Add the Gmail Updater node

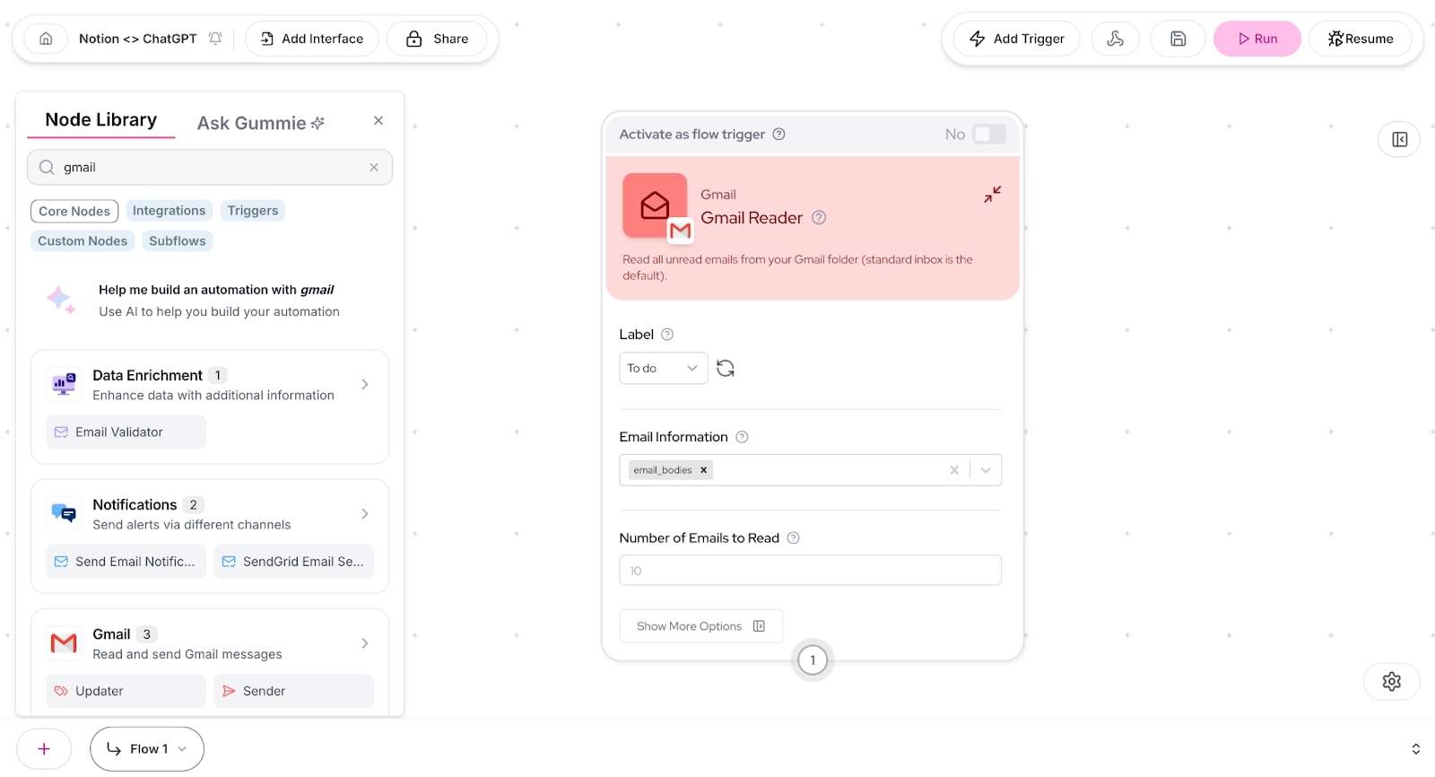point(126,690)
